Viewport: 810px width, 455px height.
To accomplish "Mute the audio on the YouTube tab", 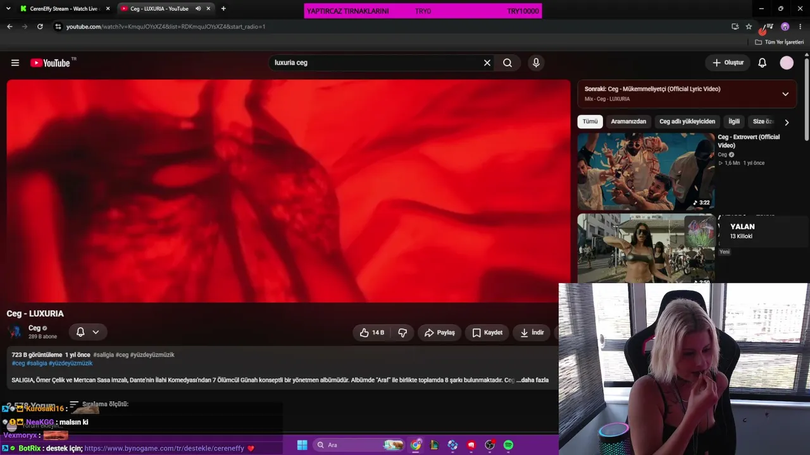I will [198, 9].
